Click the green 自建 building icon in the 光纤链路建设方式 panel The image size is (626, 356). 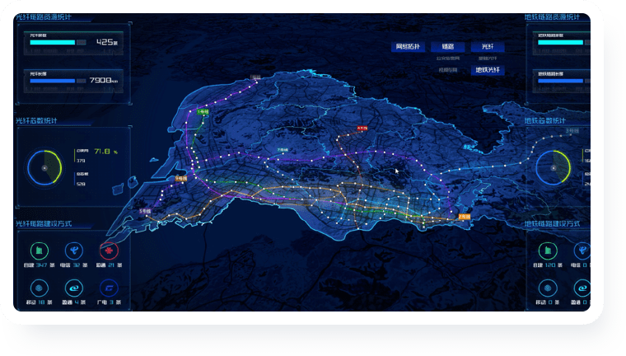[40, 251]
